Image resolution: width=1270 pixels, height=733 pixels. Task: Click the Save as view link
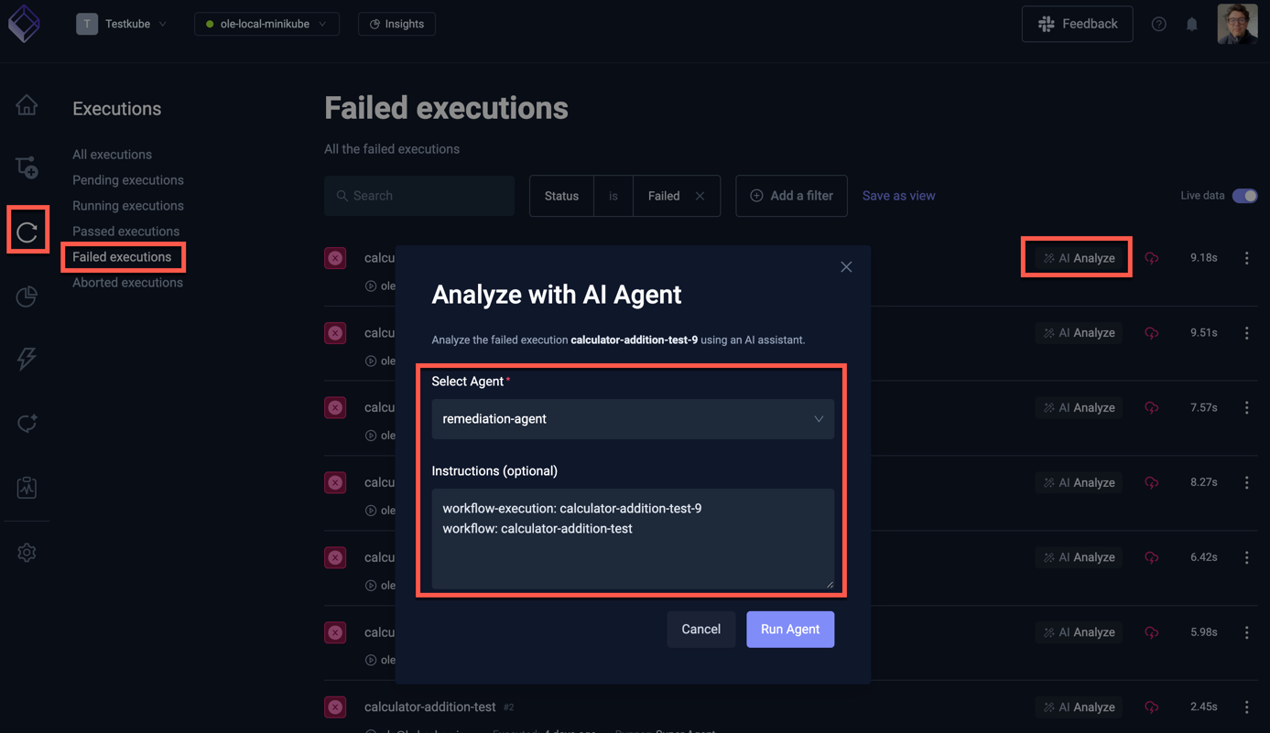[x=897, y=195]
